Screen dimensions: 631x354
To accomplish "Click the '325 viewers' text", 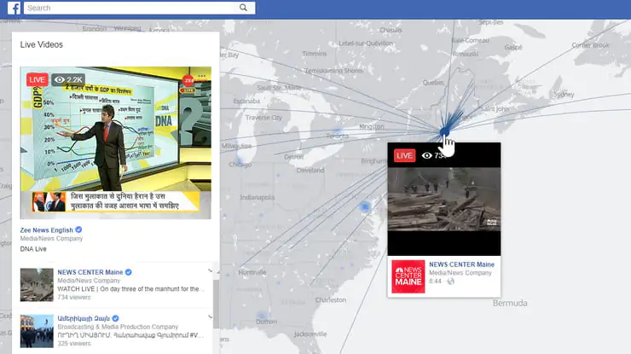I will [x=74, y=344].
